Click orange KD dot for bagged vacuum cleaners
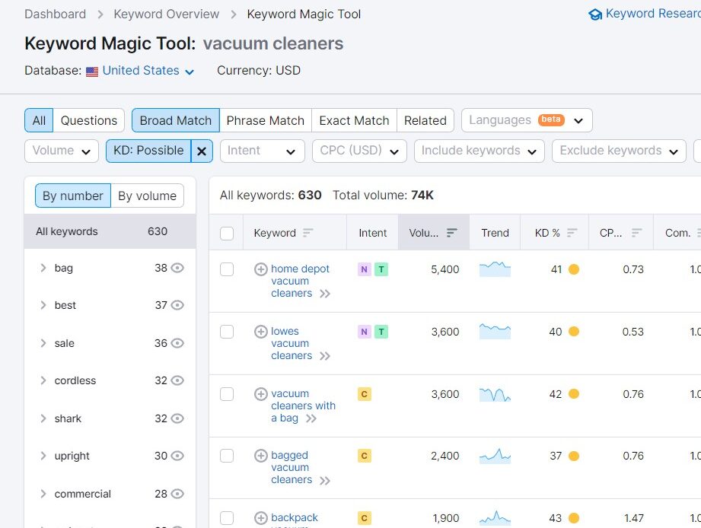Screen dimensions: 701x528 point(574,456)
